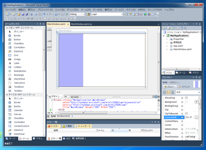
Task: Sort properties alphabetically with the A-Z icon
Action: pyautogui.click(x=168, y=92)
